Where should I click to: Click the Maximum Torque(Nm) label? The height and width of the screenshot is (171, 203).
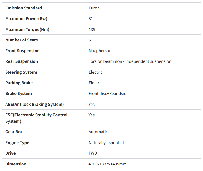pyautogui.click(x=27, y=30)
